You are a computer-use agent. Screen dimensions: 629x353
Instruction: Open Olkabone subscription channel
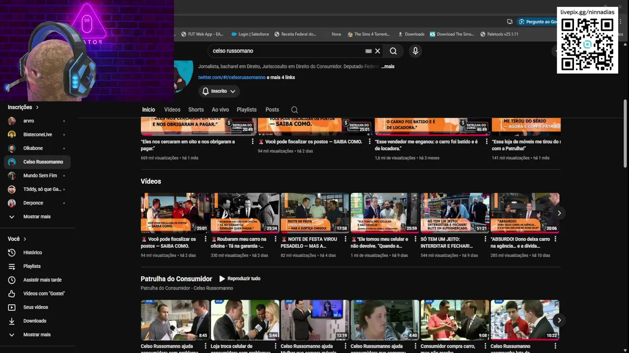click(37, 149)
